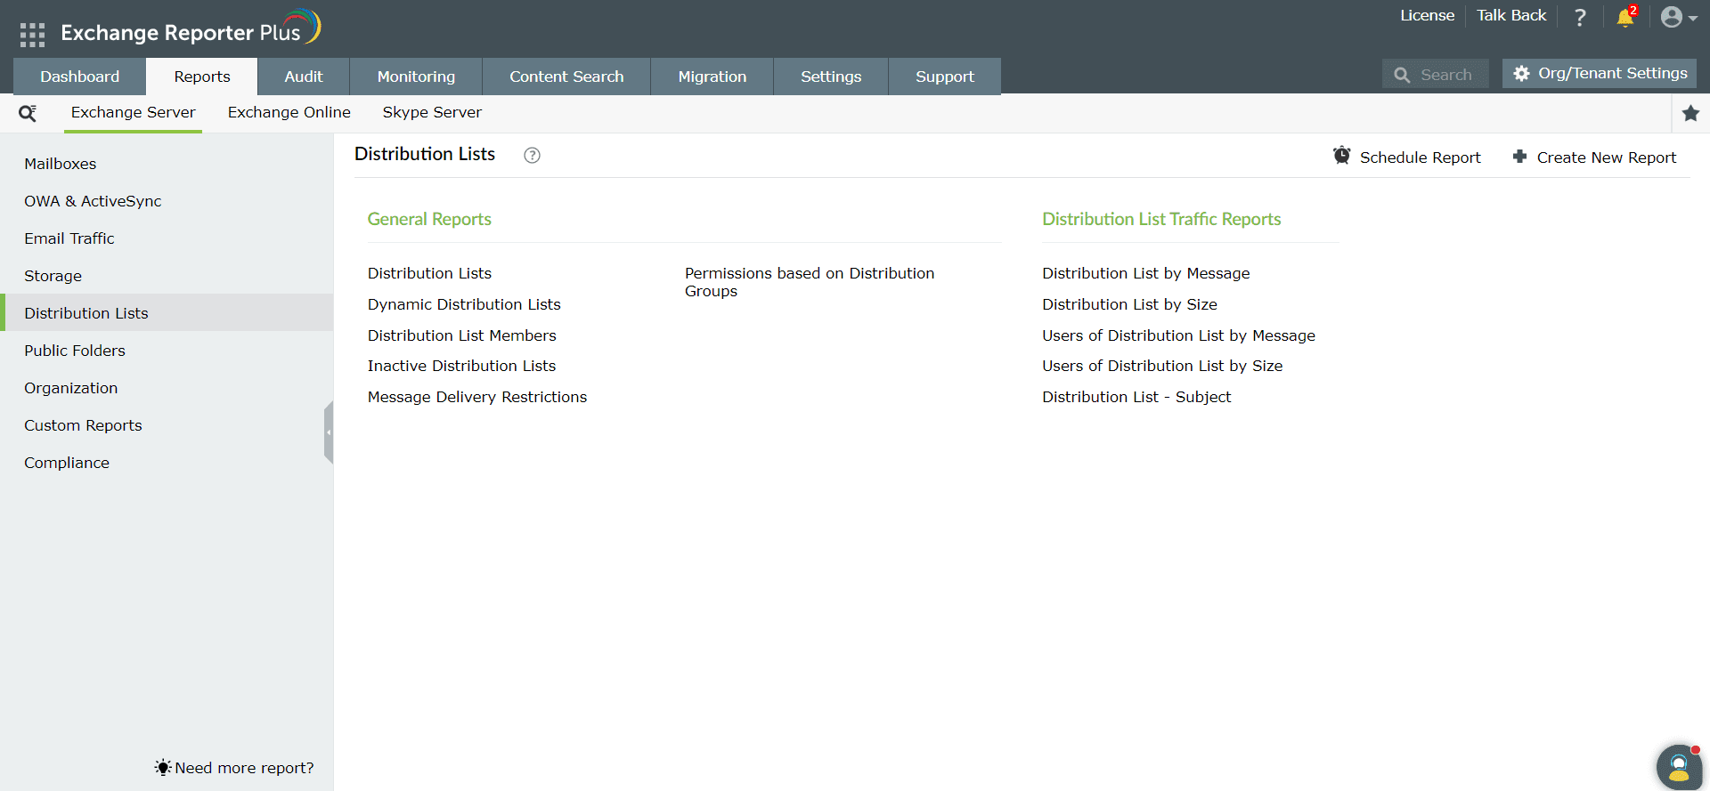Open Compliance in the sidebar
This screenshot has height=791, width=1710.
(167, 463)
